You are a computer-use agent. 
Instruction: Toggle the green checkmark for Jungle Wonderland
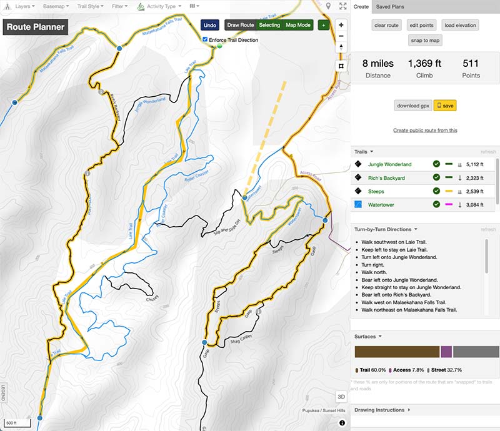tap(437, 164)
